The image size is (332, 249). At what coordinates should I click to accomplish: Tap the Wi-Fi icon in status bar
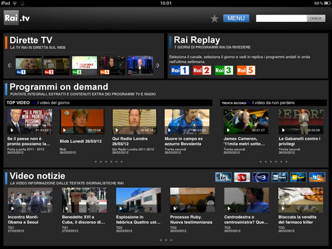tap(15, 3)
